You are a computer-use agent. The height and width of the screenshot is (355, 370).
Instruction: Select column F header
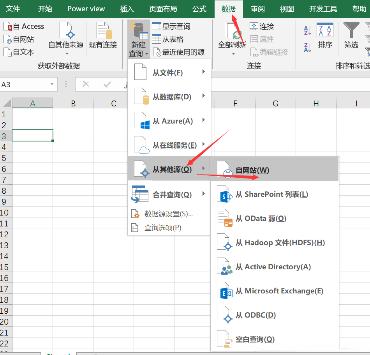(x=235, y=103)
